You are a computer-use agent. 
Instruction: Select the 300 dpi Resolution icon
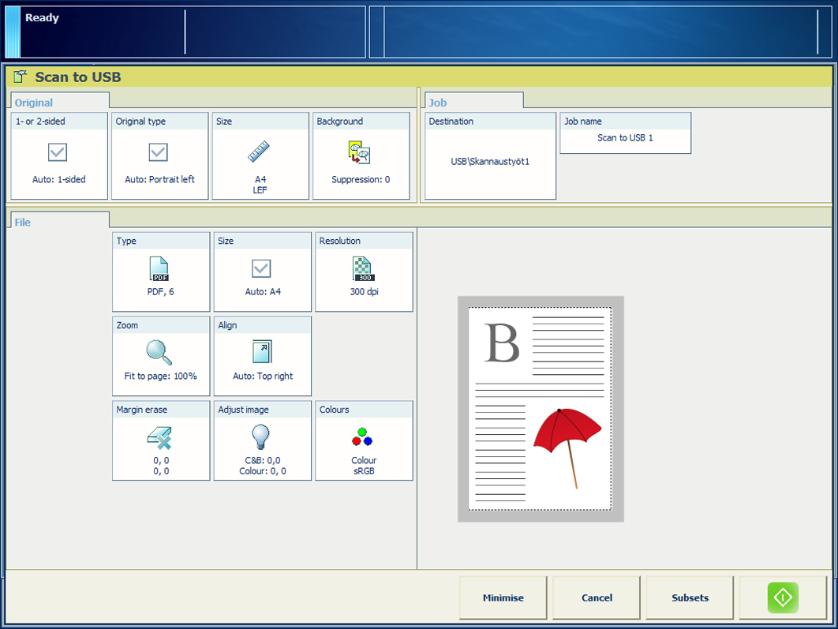(363, 270)
